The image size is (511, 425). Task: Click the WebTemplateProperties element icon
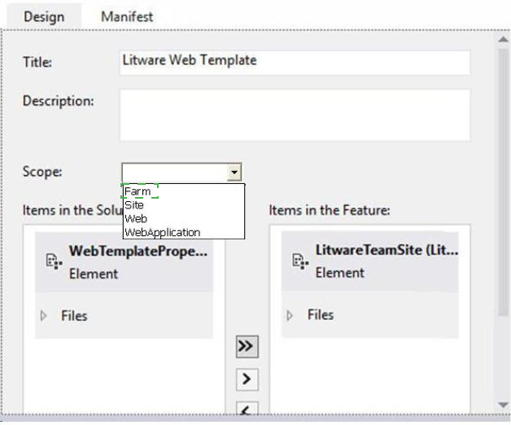(x=54, y=261)
